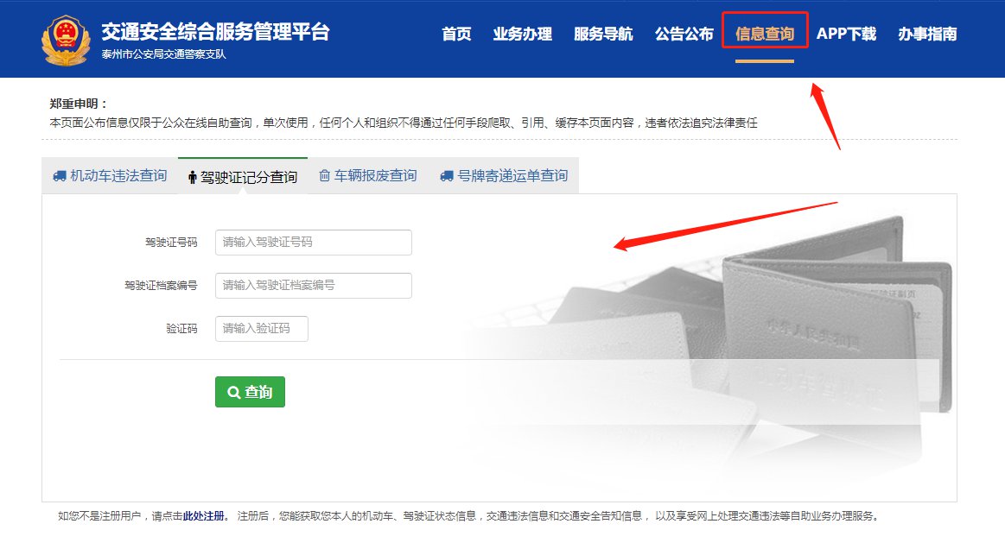Follow the 此处注册 registration link

(x=205, y=516)
